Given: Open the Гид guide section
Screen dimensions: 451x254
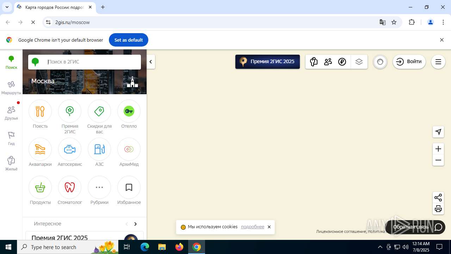Looking at the screenshot, I should coord(11,139).
